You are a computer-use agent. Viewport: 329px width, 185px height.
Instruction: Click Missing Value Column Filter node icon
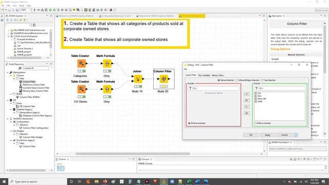(x=21, y=91)
